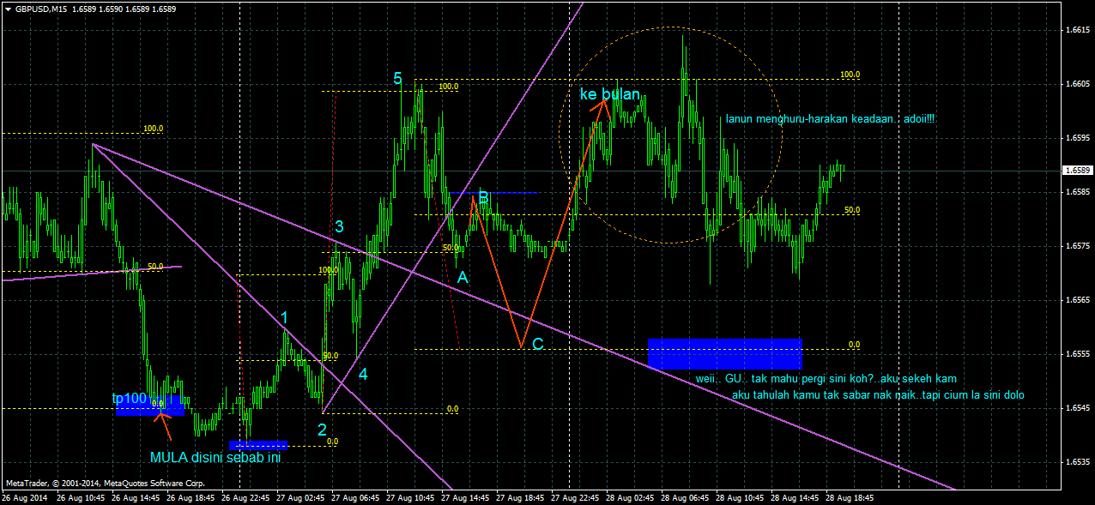
Task: Click time scale label 27 Aug 14:45
Action: click(467, 497)
